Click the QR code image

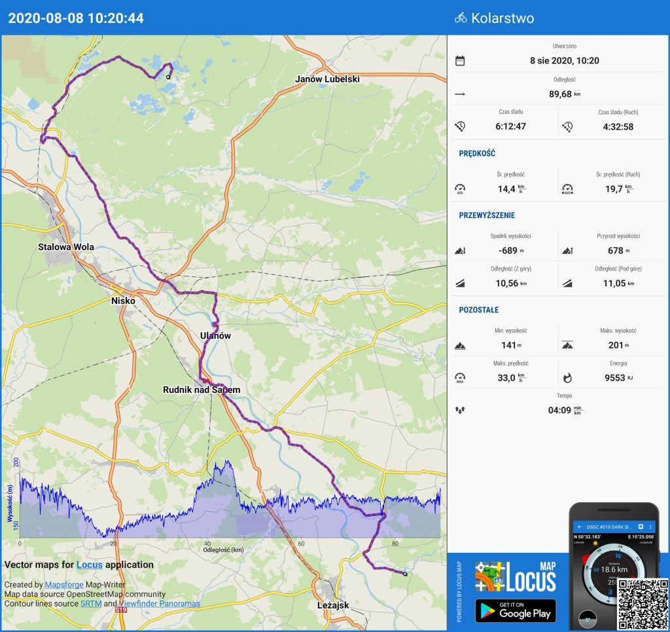[x=642, y=604]
